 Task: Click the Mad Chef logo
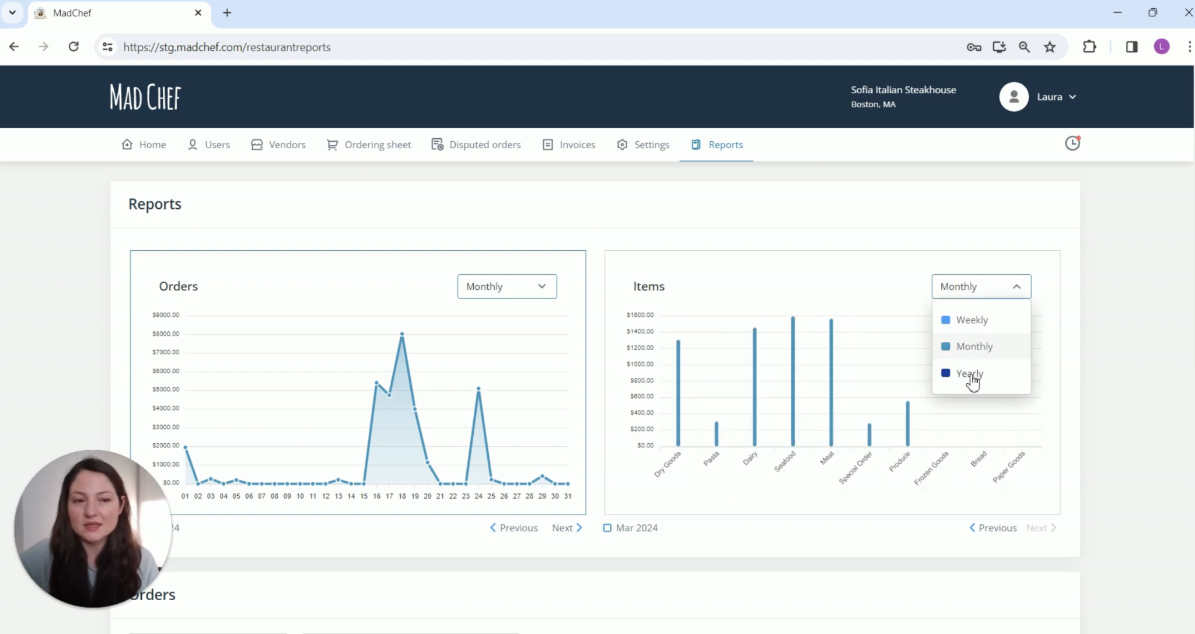[145, 97]
